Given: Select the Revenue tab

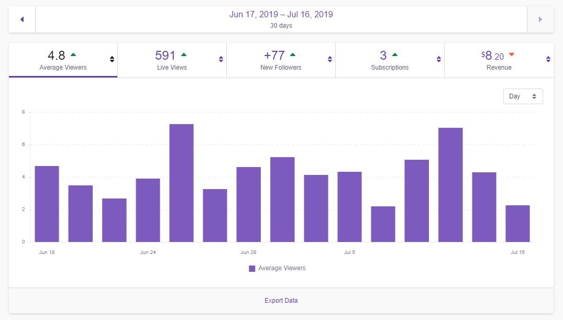Looking at the screenshot, I should coord(499,60).
